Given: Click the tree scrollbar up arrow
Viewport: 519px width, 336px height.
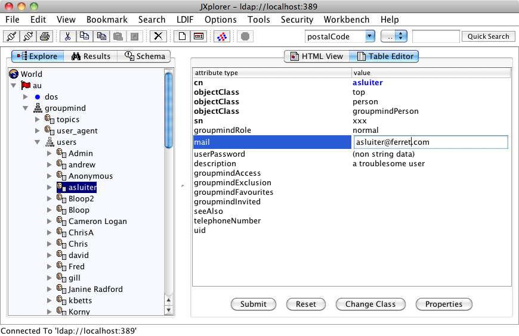Looking at the screenshot, I should pos(168,300).
